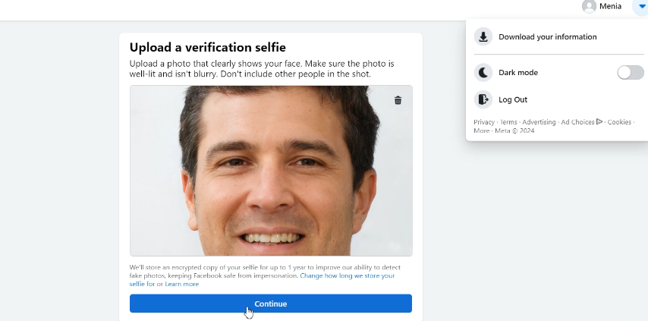The width and height of the screenshot is (648, 321).
Task: Open the Advertising footer link
Action: coord(539,121)
